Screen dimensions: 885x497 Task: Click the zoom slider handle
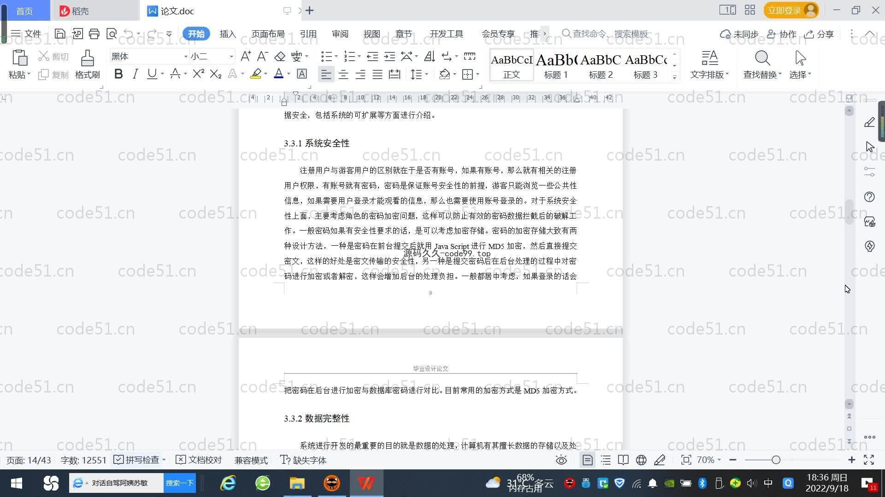(x=776, y=460)
